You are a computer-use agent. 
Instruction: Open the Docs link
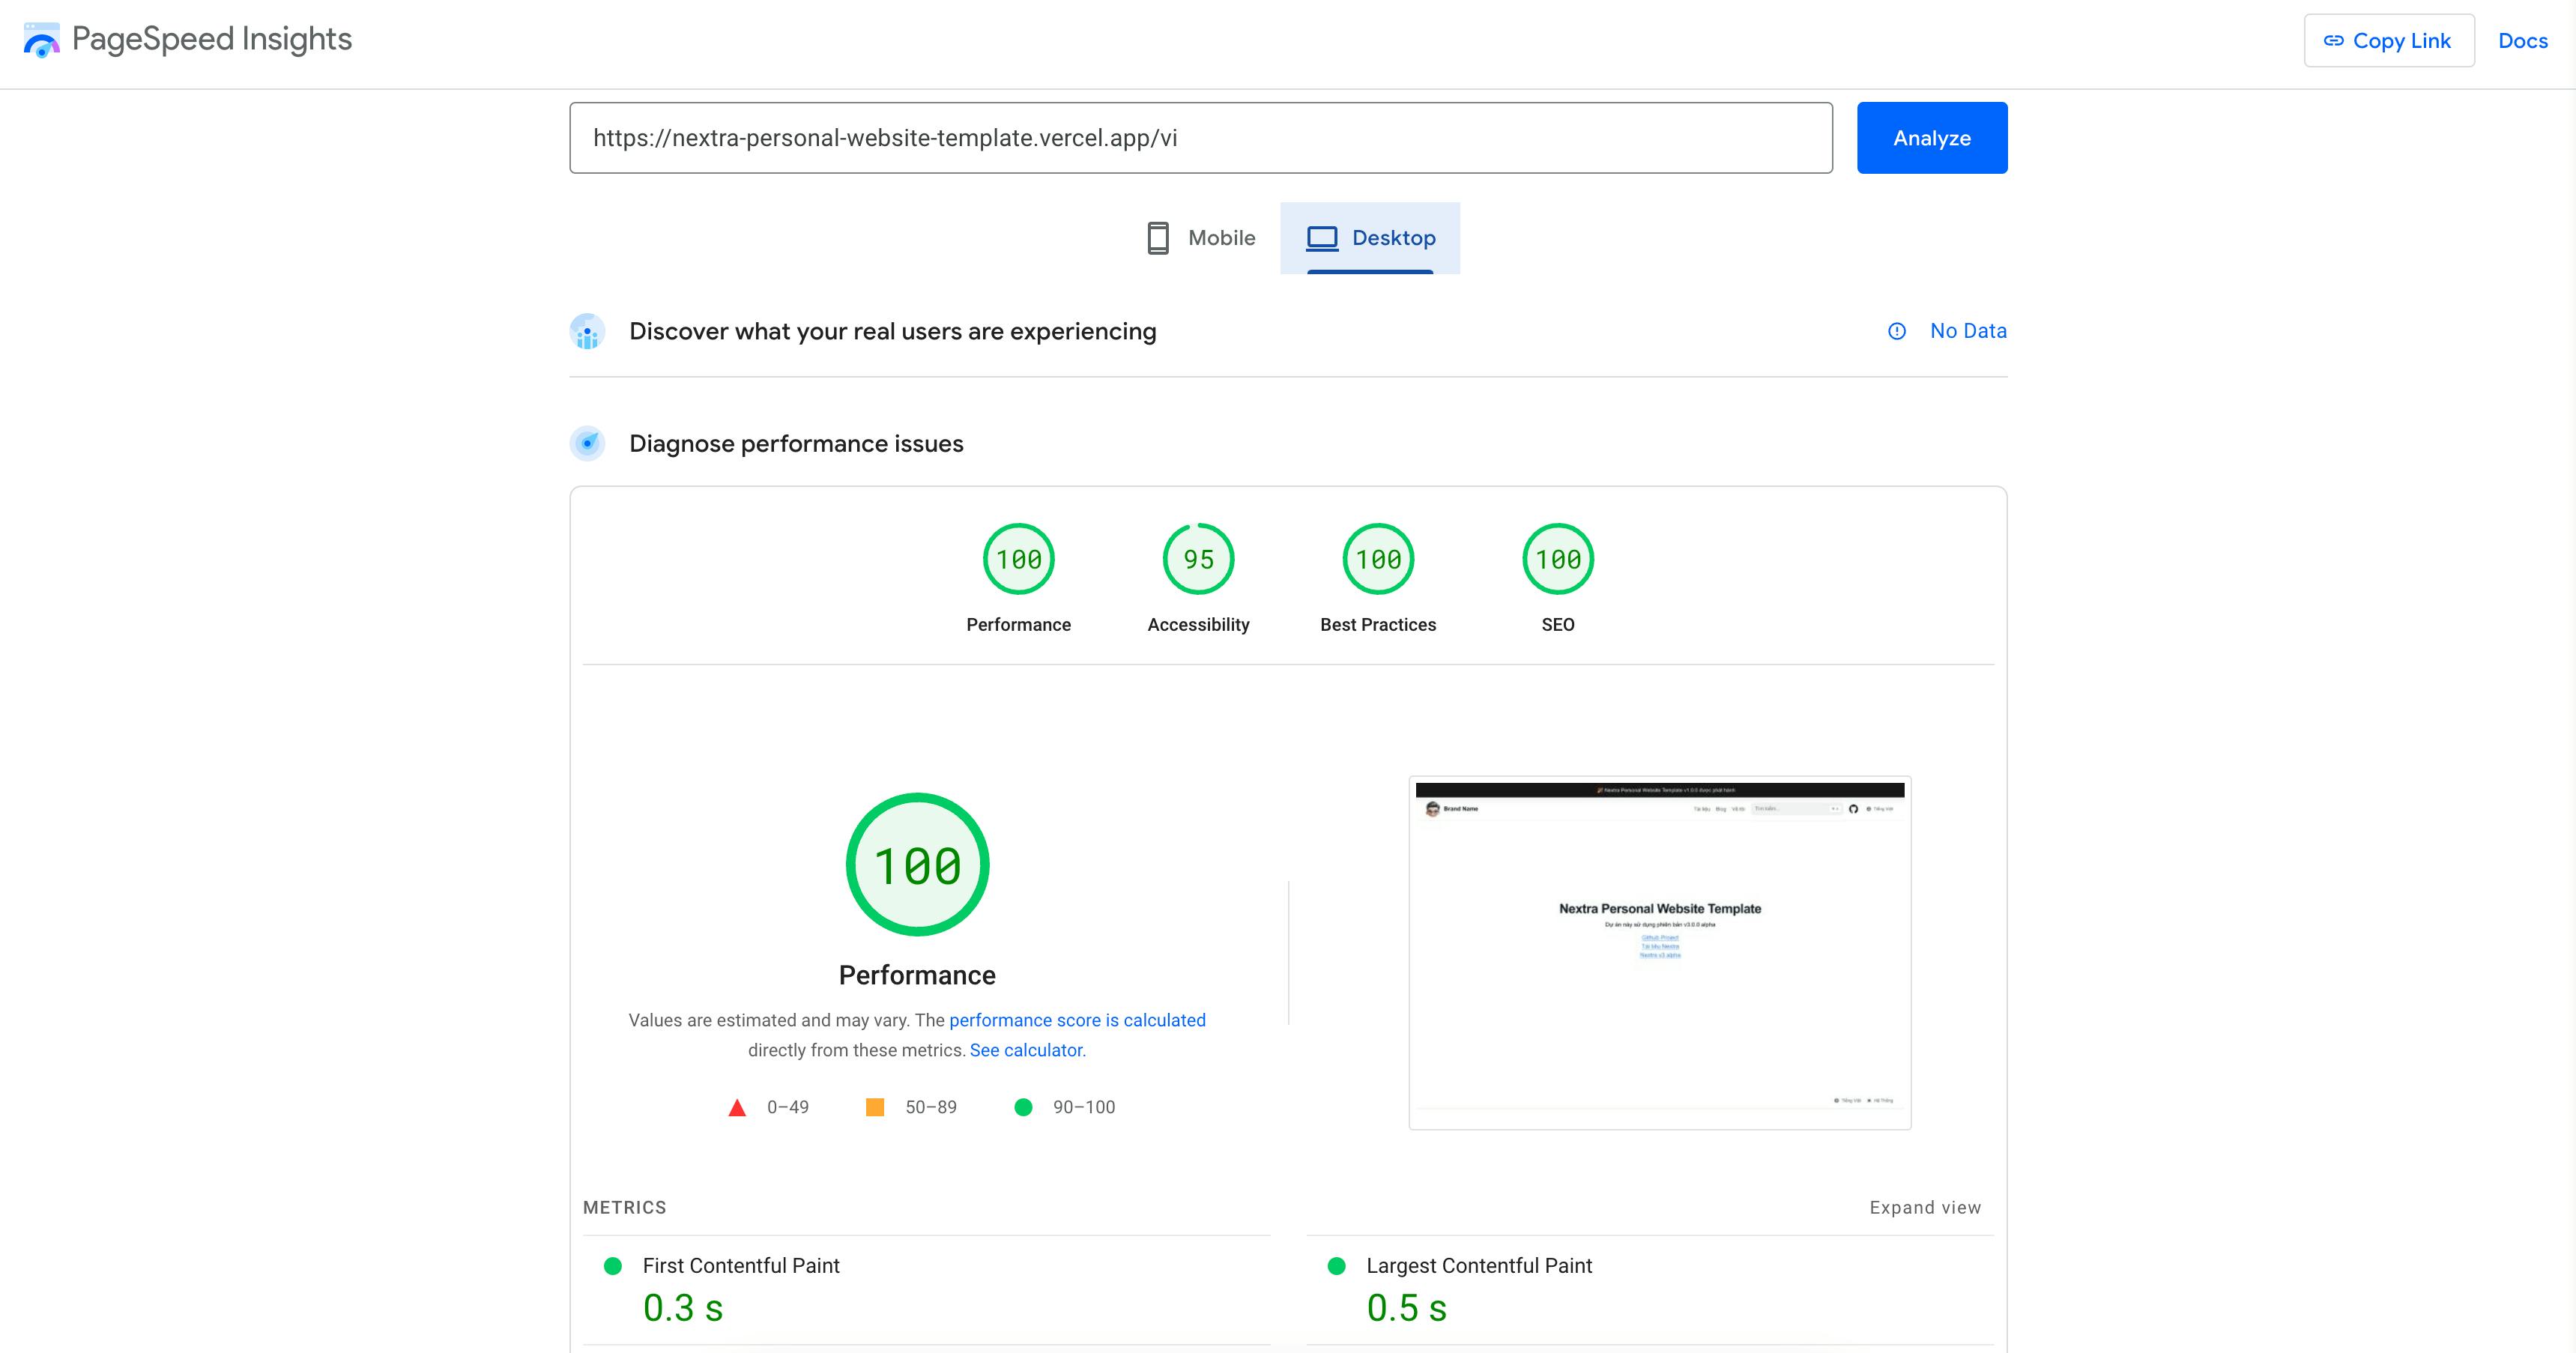pyautogui.click(x=2522, y=41)
